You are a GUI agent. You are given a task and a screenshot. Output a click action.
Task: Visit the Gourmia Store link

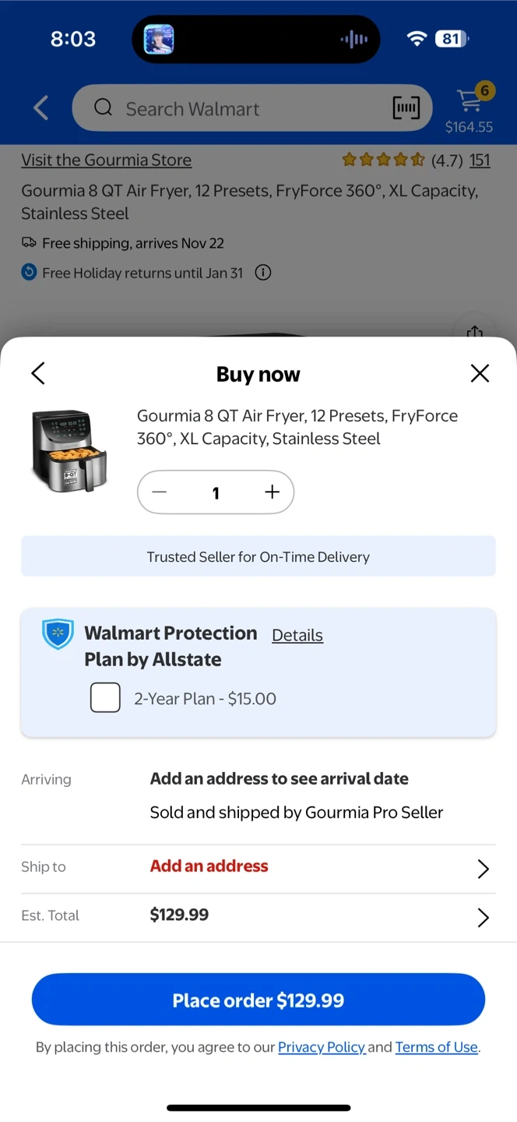[x=106, y=160]
